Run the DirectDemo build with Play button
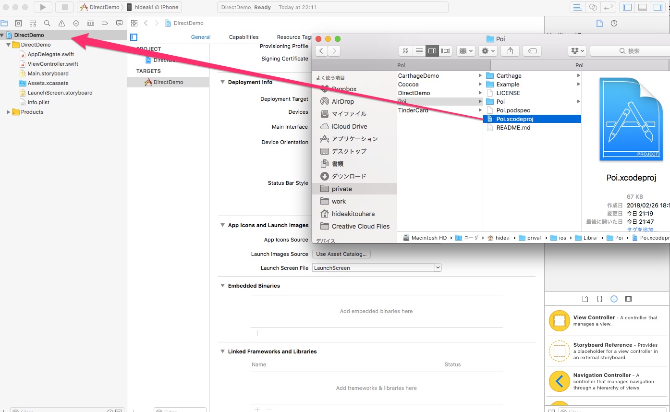Screen dimensions: 670x412 tap(43, 7)
